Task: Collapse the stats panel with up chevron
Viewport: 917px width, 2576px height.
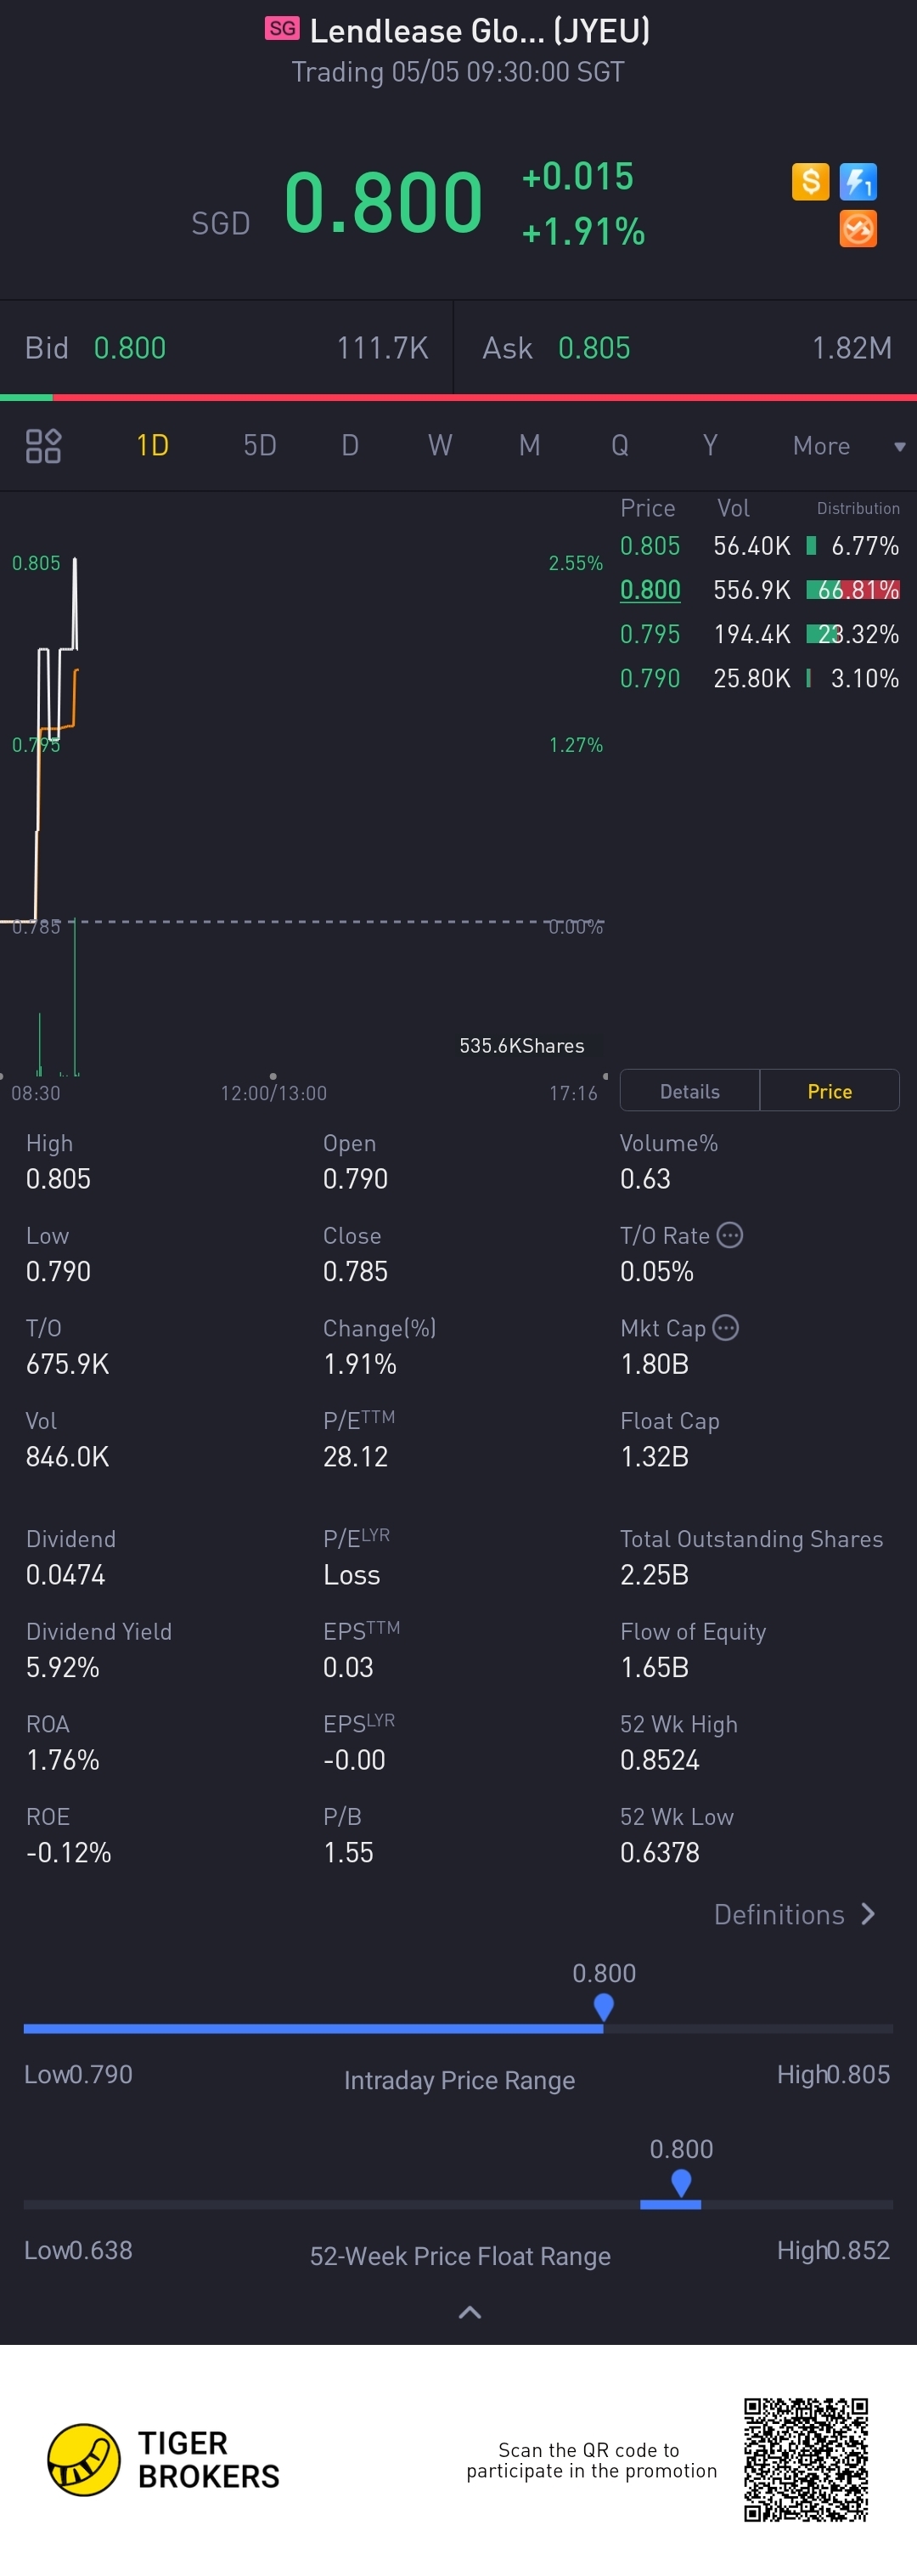Action: [470, 2312]
